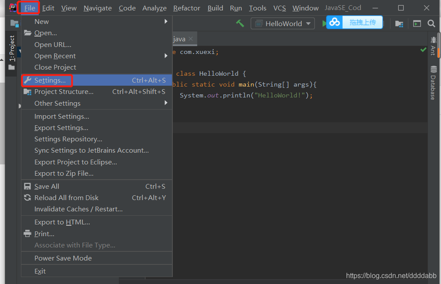Click the Run Anything toolbar icon
The height and width of the screenshot is (284, 441).
pos(417,23)
